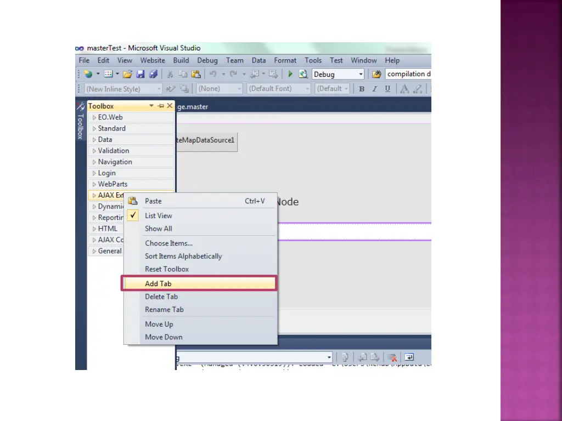This screenshot has width=562, height=421.
Task: Click the Foreground Color A icon
Action: pyautogui.click(x=404, y=89)
